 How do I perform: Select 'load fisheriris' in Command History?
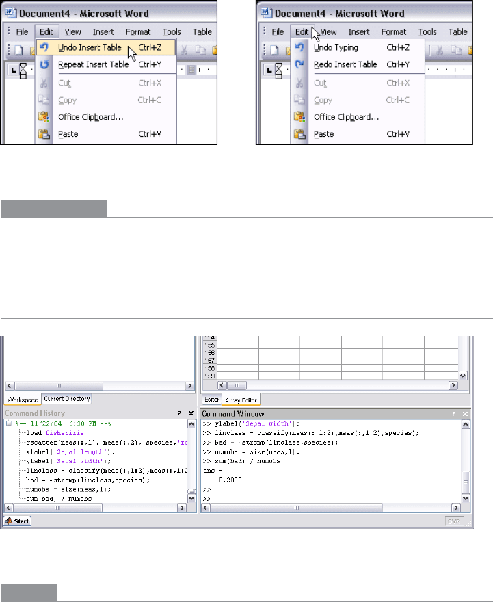pos(55,433)
